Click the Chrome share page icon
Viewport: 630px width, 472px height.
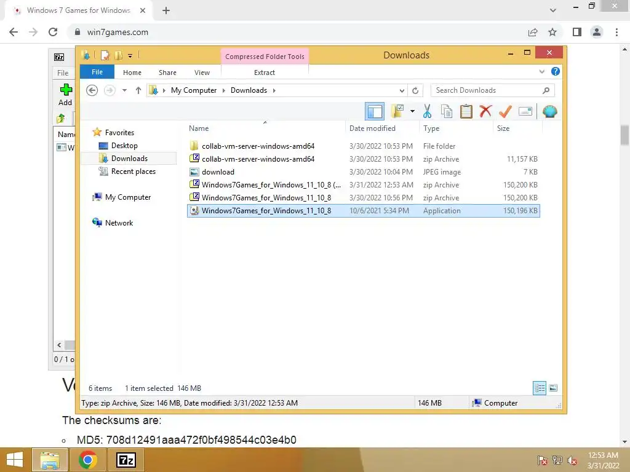[533, 32]
